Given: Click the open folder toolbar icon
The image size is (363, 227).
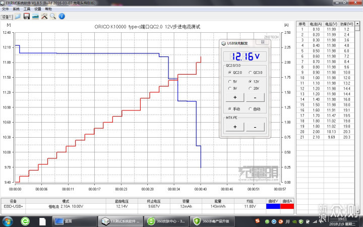Looking at the screenshot, I should point(18,17).
